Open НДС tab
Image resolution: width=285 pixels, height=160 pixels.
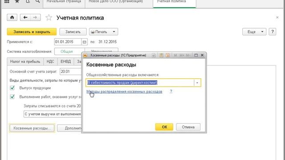click(50, 61)
